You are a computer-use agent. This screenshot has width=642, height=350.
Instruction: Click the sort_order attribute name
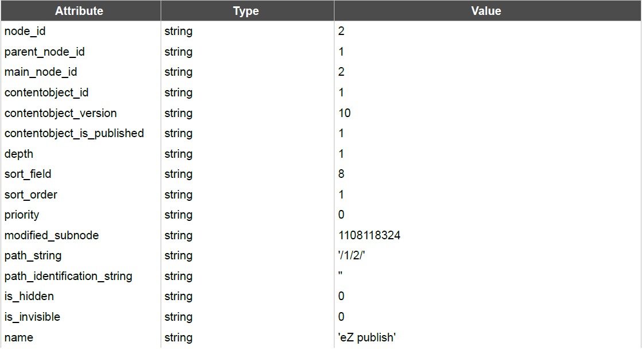pos(31,195)
